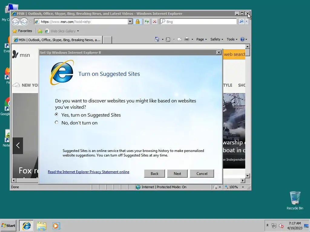Click the weather cloud icon on MSN
310x232 pixels.
click(x=16, y=85)
